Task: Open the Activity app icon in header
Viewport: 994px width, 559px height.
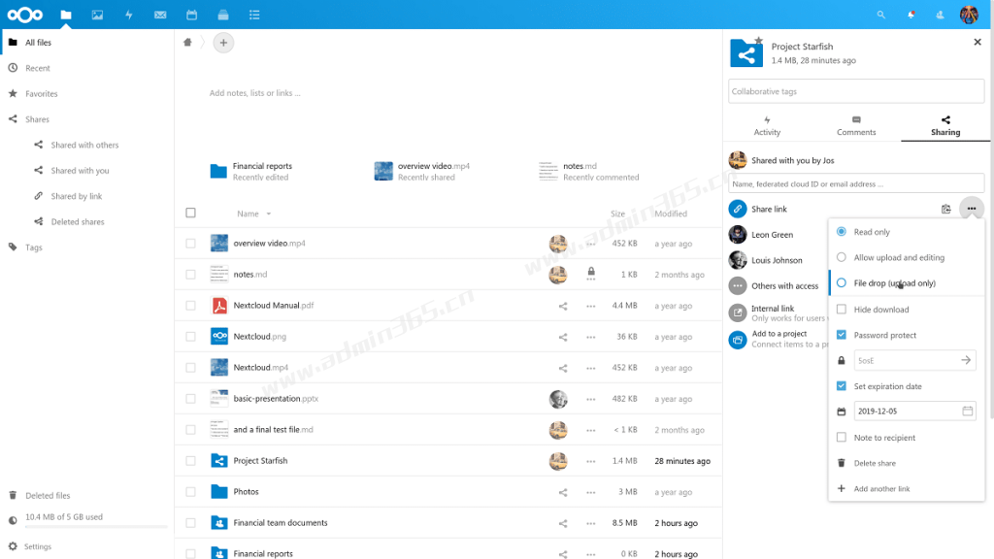Action: [x=129, y=15]
